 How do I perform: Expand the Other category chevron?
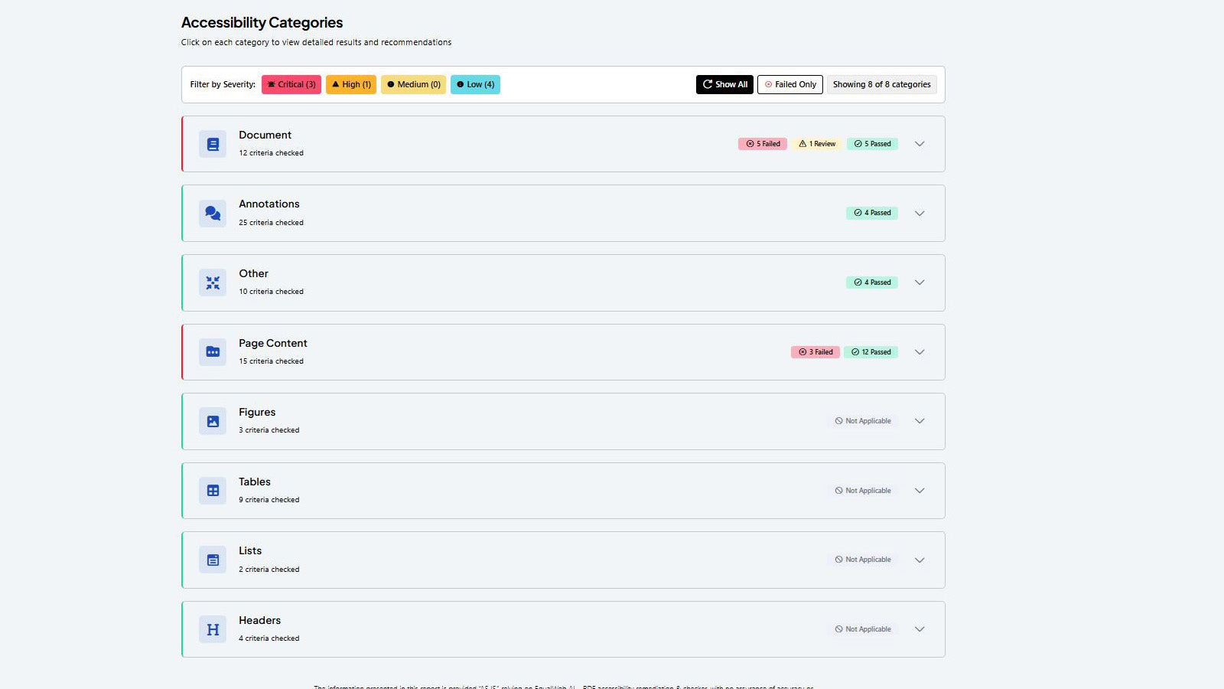tap(920, 282)
